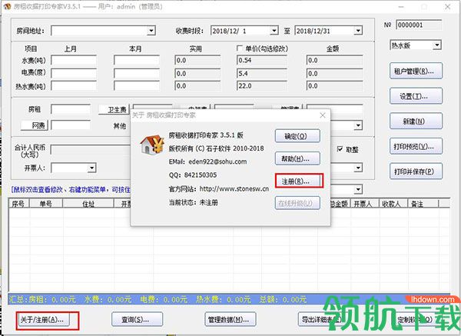Viewport: 461px width, 336px height.
Task: Click 网费 amount input field
Action: click(71, 125)
